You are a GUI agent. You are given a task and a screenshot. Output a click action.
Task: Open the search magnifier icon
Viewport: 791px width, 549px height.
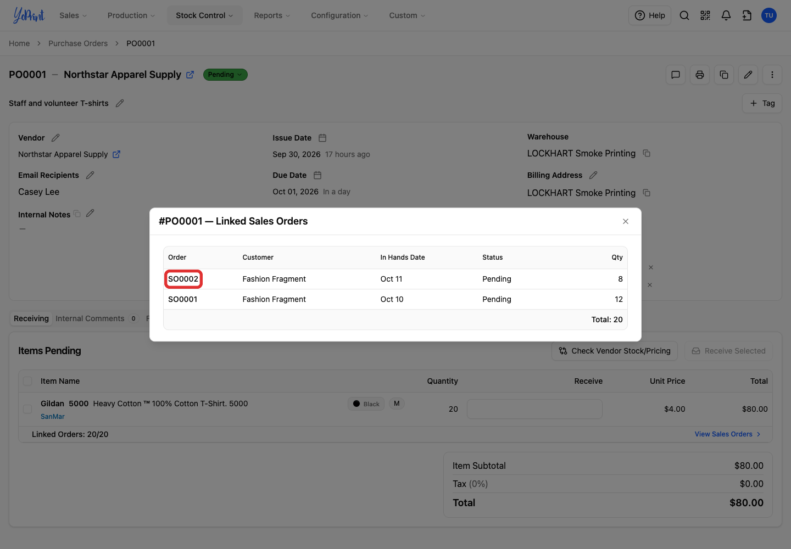[684, 15]
